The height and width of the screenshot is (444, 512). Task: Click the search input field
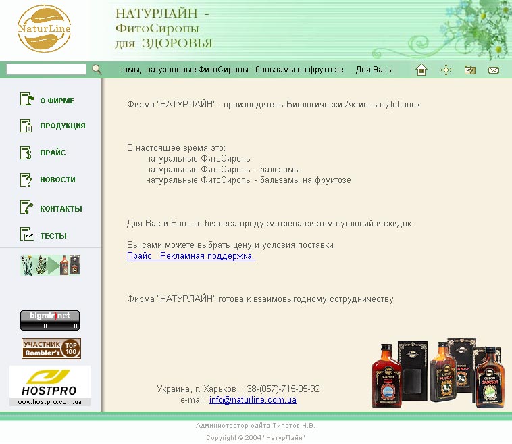click(x=46, y=69)
